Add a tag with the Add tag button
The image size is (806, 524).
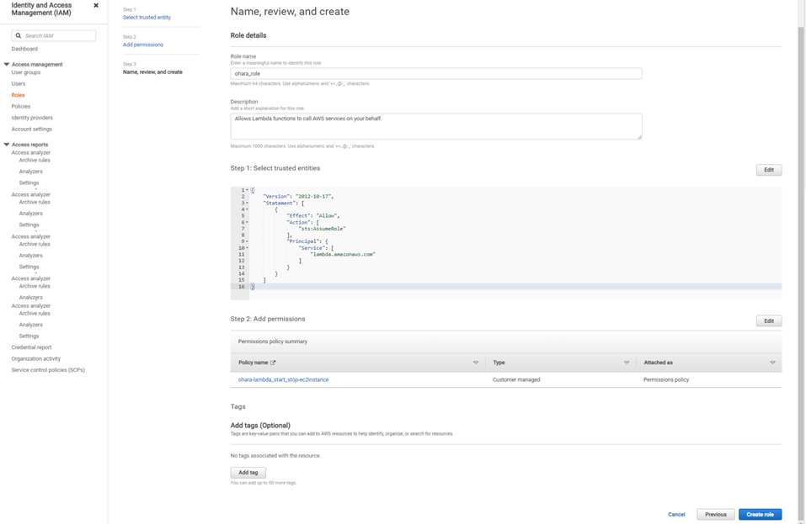(x=248, y=472)
